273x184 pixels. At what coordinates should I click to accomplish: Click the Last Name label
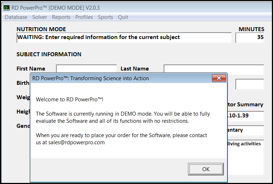click(135, 69)
